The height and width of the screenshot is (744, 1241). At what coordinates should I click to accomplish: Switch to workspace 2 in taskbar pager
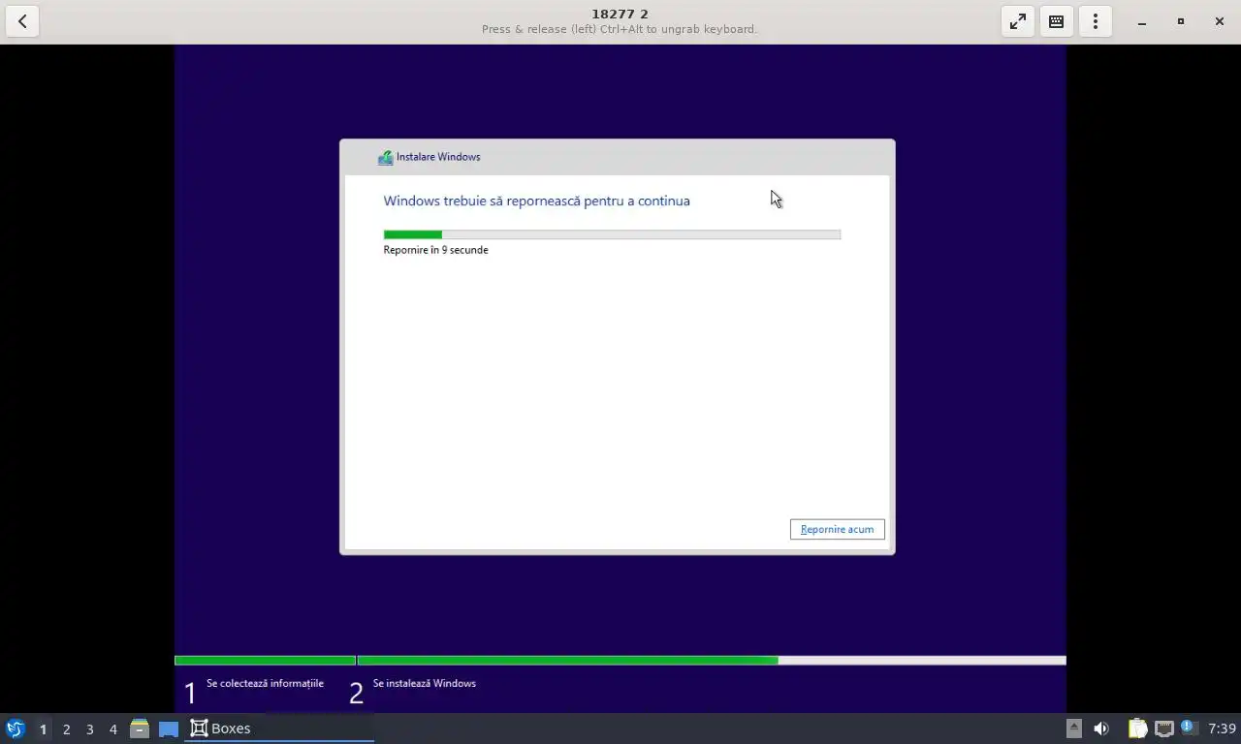click(66, 728)
